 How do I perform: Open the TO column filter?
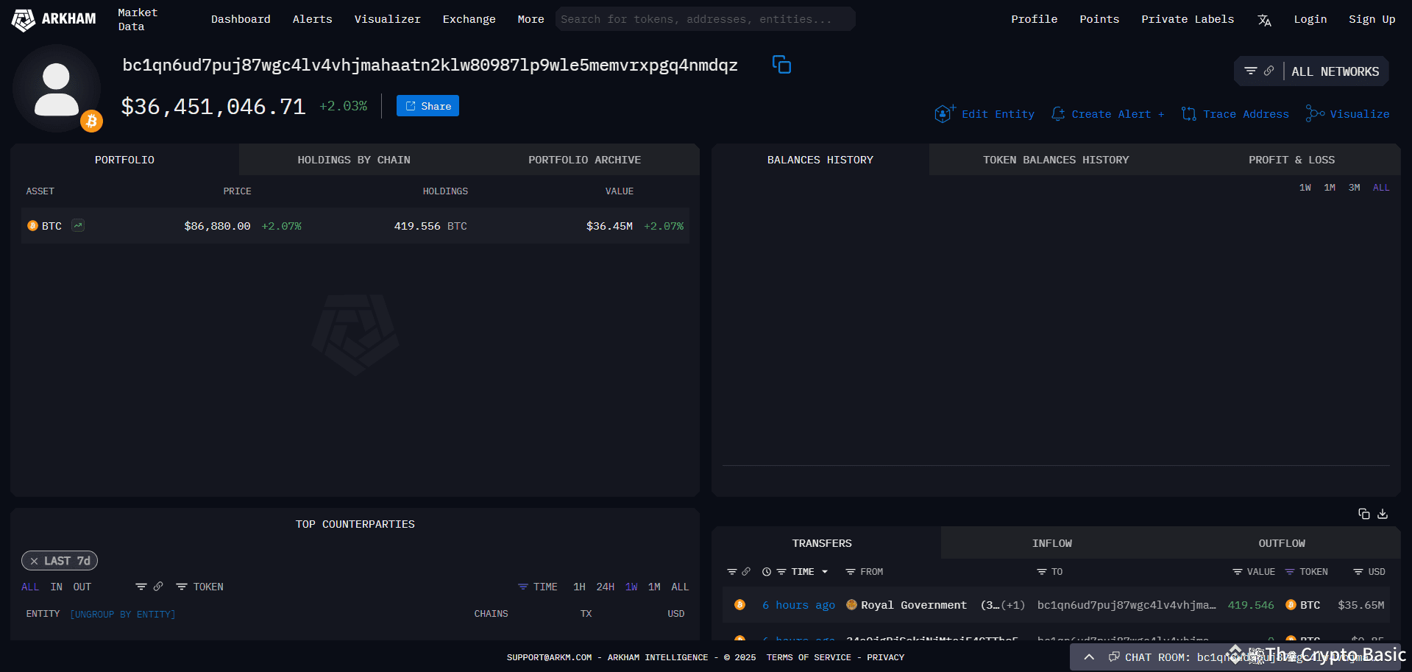(x=1042, y=572)
